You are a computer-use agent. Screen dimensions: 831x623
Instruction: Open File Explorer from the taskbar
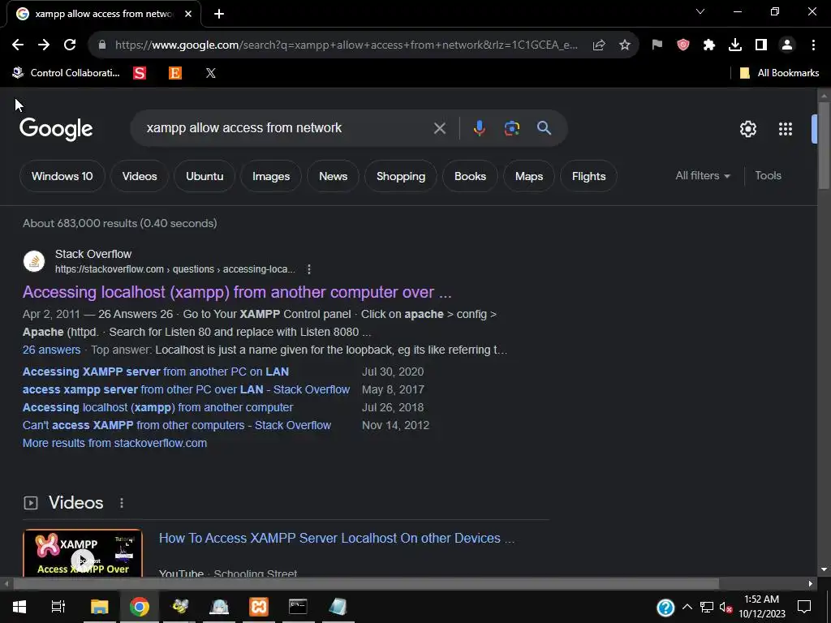(x=99, y=607)
